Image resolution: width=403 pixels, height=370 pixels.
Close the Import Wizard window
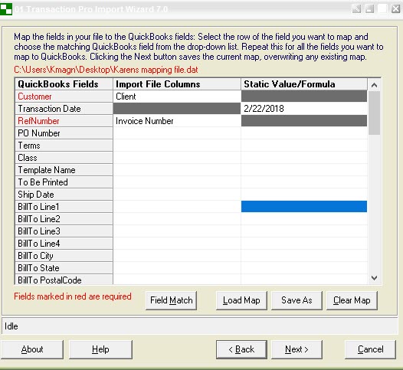pyautogui.click(x=395, y=9)
